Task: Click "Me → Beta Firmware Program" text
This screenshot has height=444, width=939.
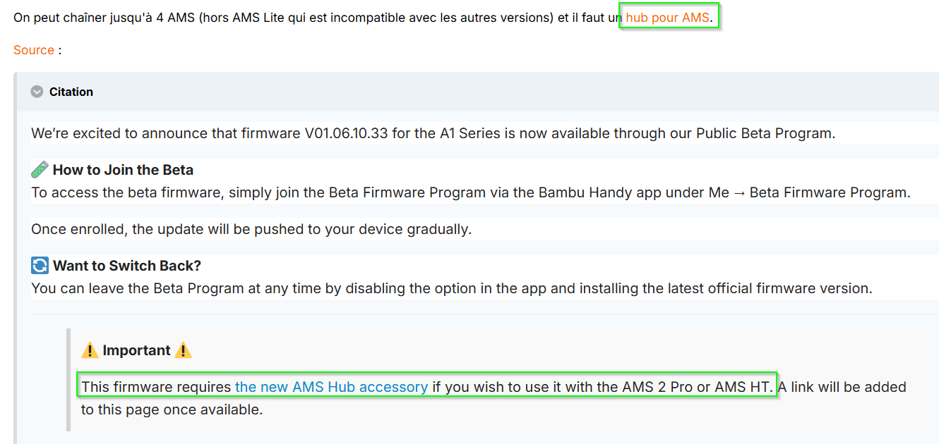Action: click(819, 192)
